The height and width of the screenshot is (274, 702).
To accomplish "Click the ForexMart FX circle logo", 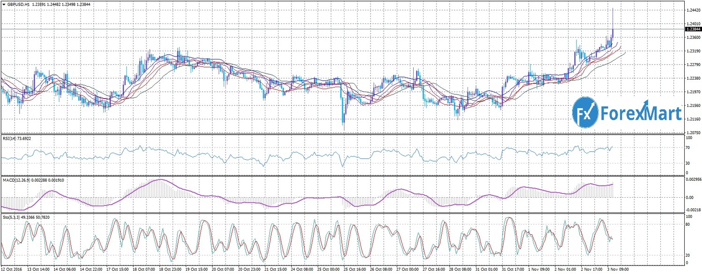I will [585, 112].
